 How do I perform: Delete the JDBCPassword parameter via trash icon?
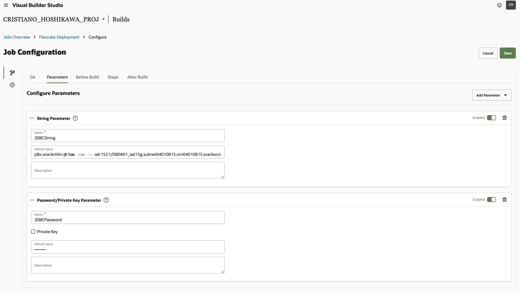pyautogui.click(x=504, y=200)
